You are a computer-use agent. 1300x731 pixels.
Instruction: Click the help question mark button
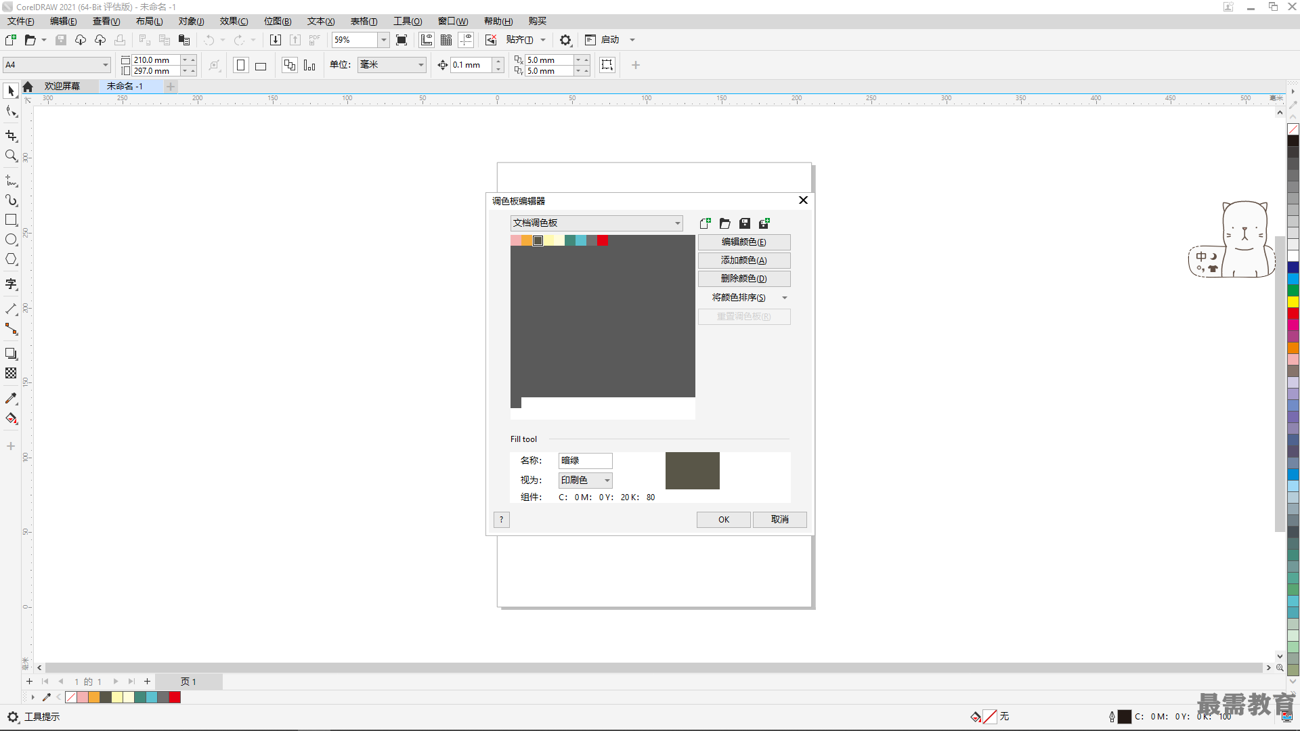click(x=501, y=520)
